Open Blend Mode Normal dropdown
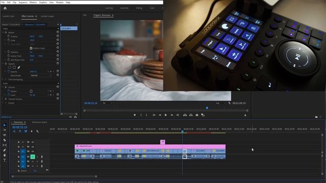The image size is (326, 183). [41, 75]
